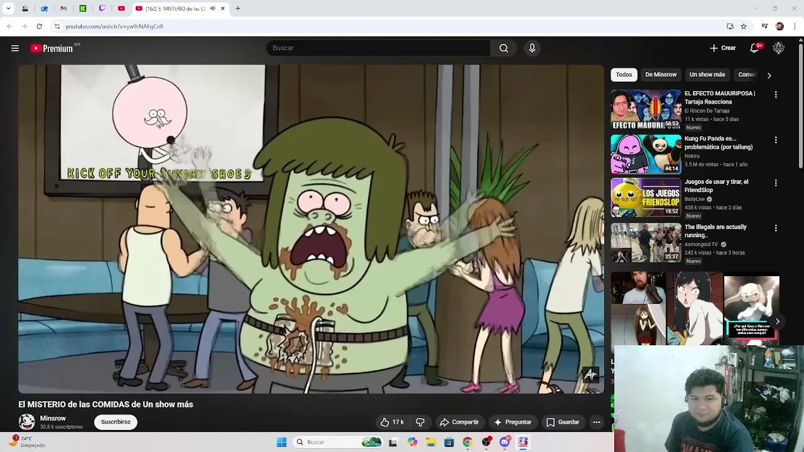Open Minsrow channel avatar
Viewport: 804px width, 452px height.
27,422
